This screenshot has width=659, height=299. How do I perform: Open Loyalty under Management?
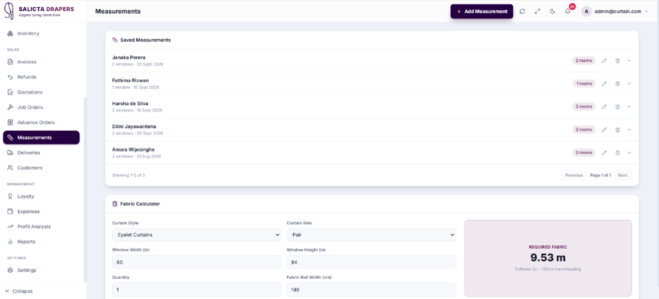coord(41,196)
